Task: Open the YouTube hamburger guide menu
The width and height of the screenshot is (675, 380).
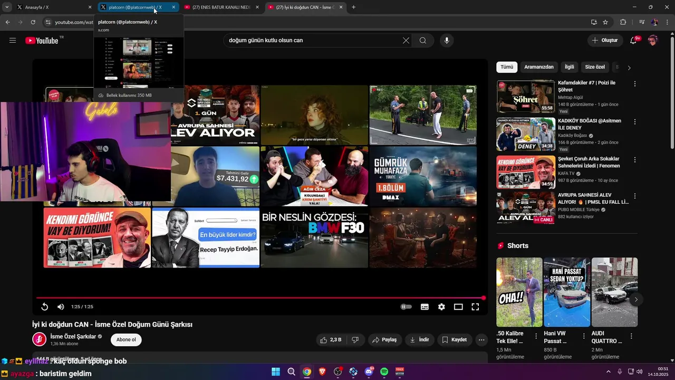Action: click(13, 40)
